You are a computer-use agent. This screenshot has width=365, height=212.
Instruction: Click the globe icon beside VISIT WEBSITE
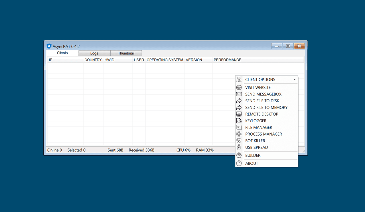point(239,87)
